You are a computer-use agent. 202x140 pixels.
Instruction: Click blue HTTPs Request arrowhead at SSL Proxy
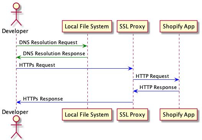click(x=130, y=68)
